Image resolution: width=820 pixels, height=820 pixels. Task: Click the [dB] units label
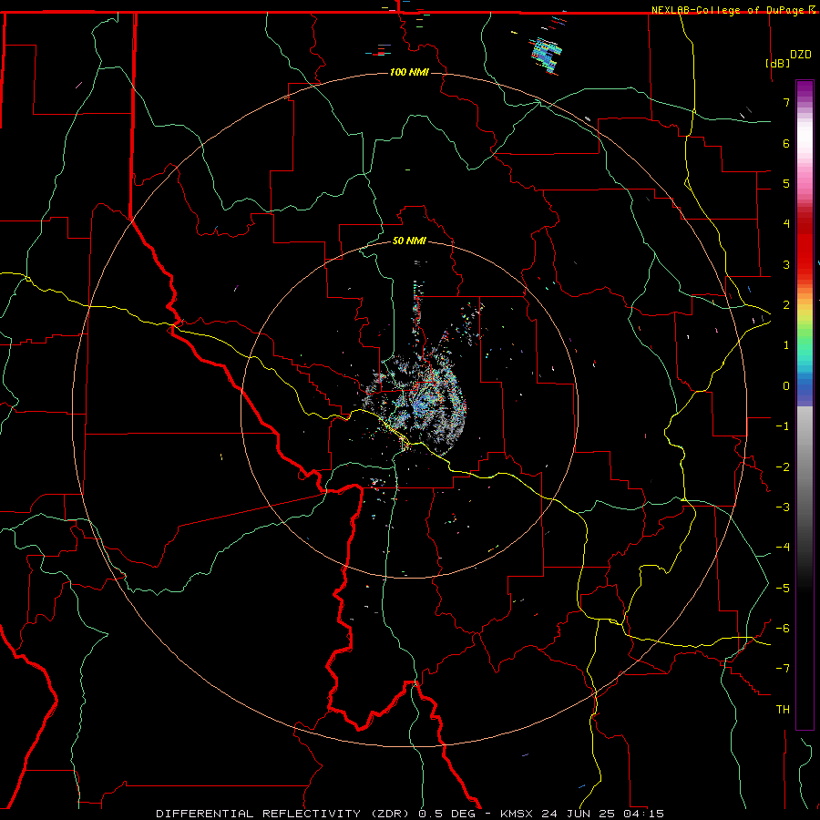(778, 63)
